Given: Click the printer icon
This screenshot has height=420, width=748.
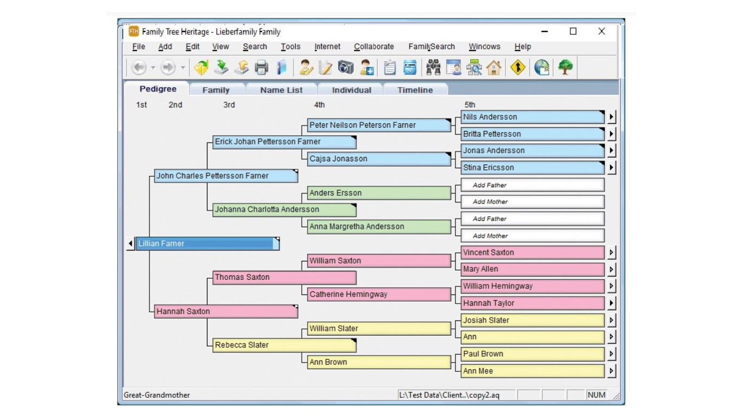Looking at the screenshot, I should [262, 68].
